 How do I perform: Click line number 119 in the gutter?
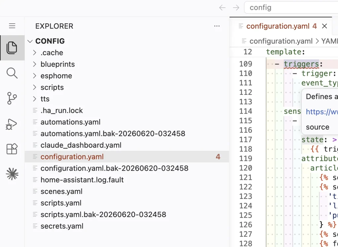(x=246, y=158)
